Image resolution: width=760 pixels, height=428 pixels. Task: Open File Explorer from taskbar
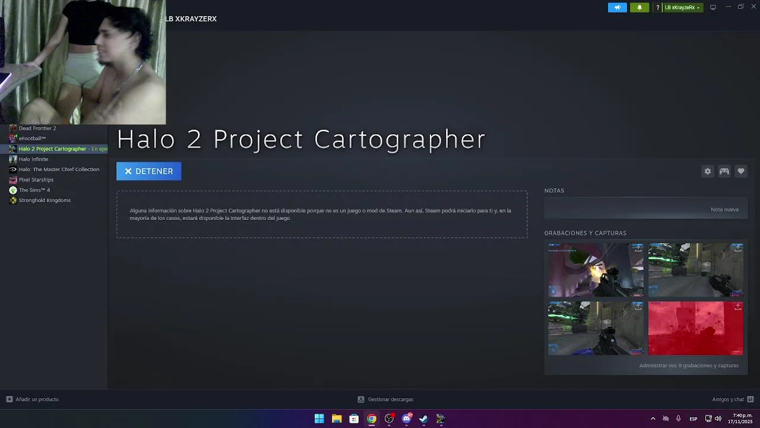point(337,418)
